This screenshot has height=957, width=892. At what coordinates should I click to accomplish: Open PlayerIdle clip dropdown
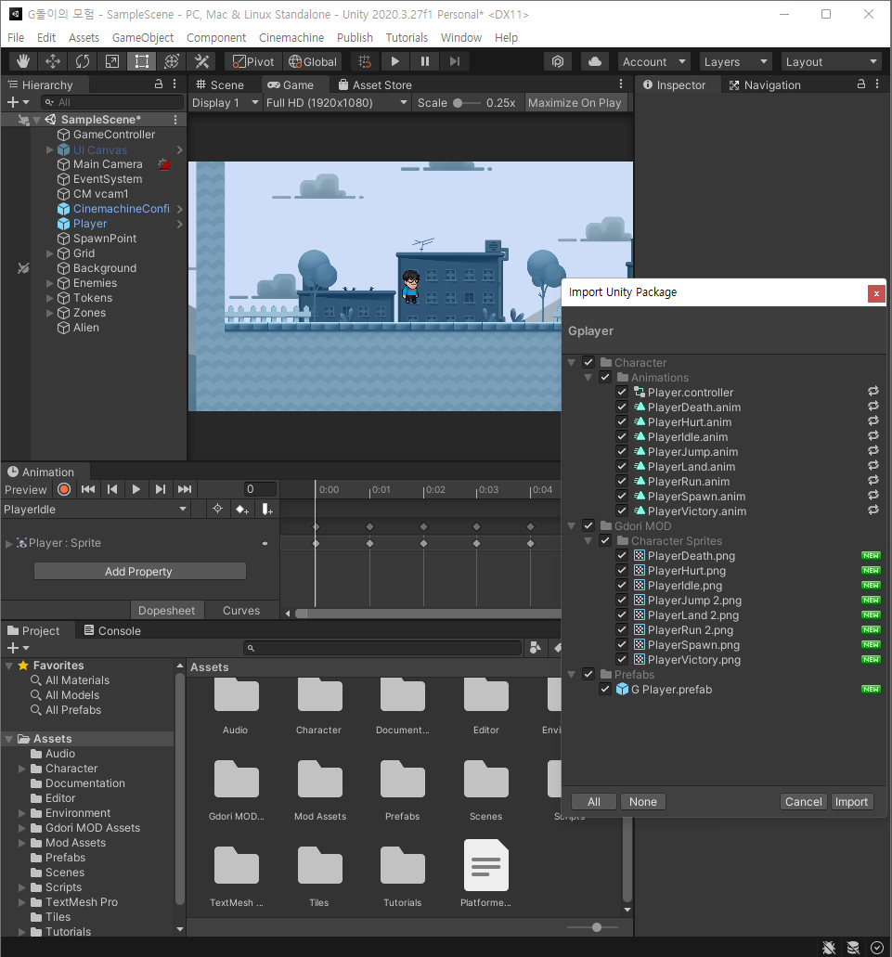coord(96,509)
